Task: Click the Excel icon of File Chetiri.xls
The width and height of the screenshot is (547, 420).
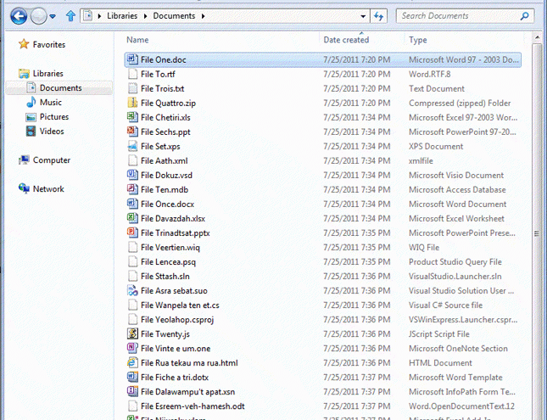Action: point(132,117)
